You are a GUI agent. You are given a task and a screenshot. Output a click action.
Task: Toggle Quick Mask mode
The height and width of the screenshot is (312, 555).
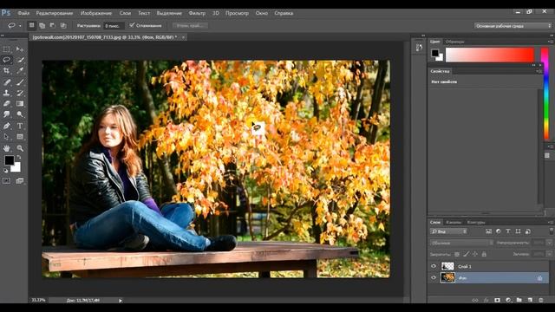(x=6, y=181)
